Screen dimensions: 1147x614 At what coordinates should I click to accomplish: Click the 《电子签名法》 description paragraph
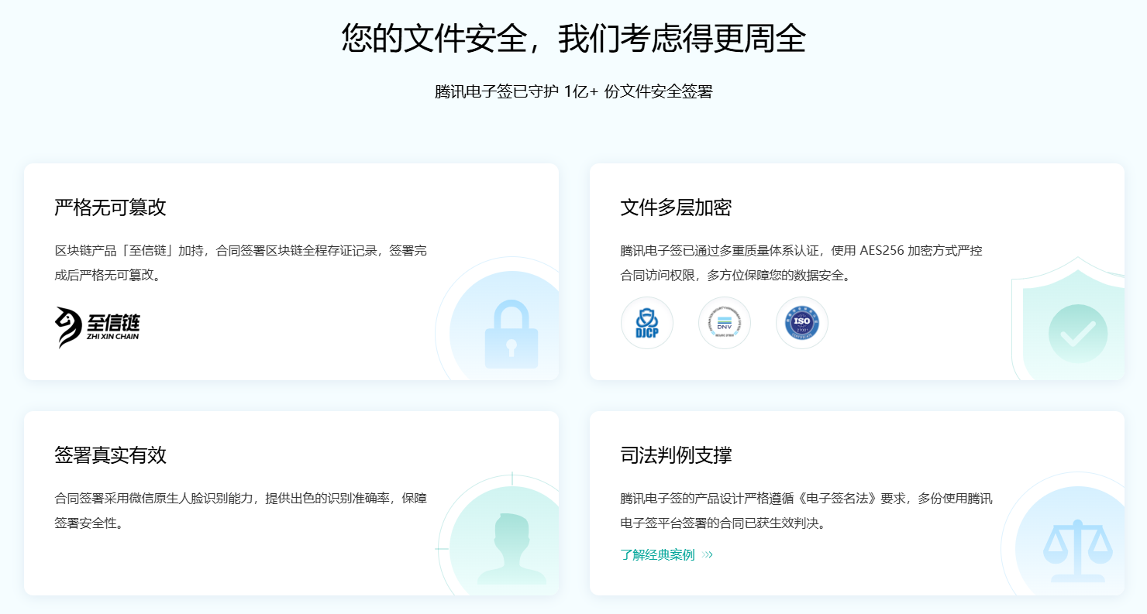click(x=806, y=510)
